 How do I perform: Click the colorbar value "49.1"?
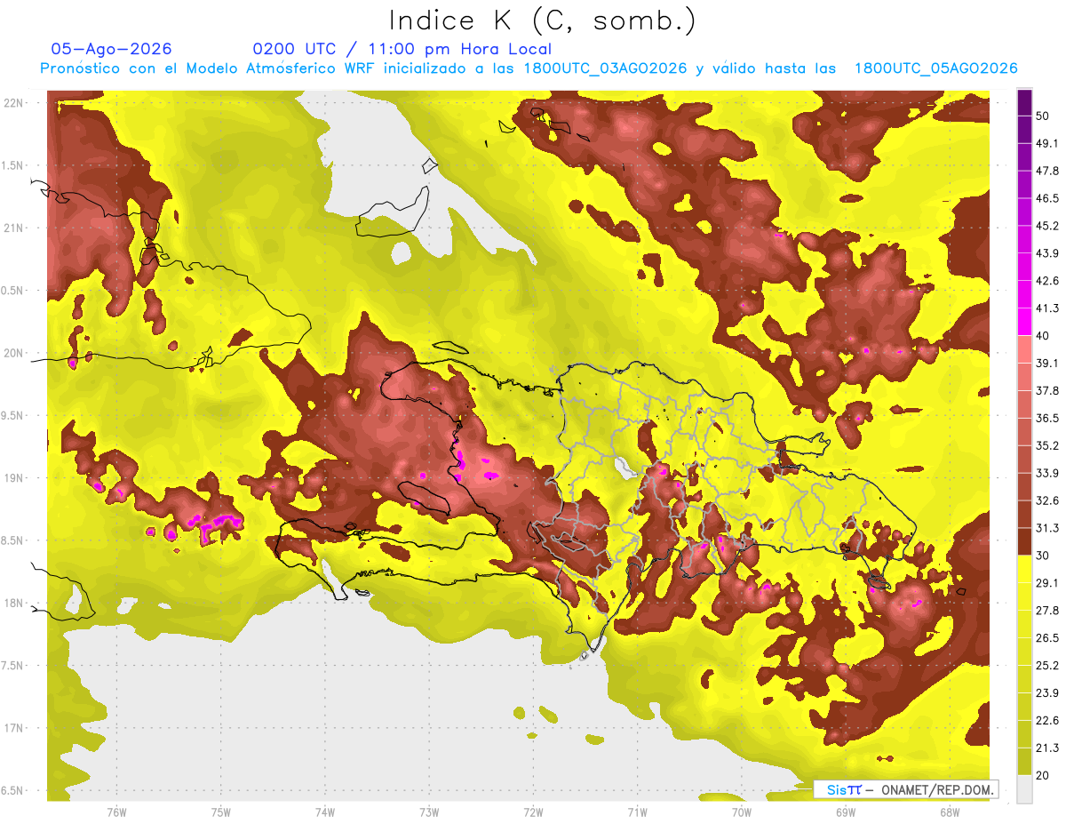(x=1046, y=143)
